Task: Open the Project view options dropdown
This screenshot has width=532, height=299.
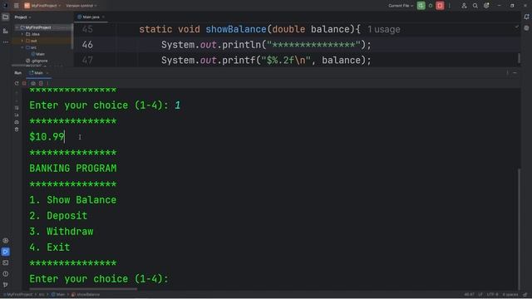Action: pos(22,17)
